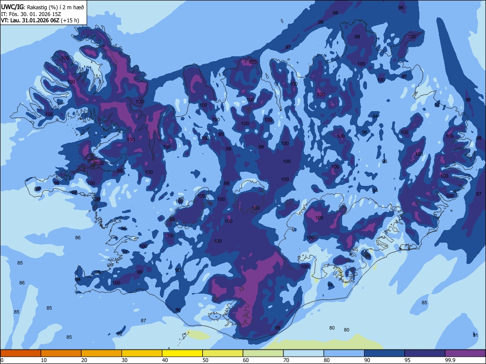Click the light blue 70–80 legend swatch

[x=303, y=353]
